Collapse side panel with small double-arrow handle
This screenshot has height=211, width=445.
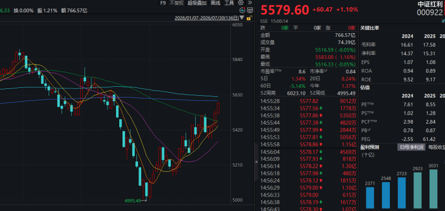[x=257, y=162]
